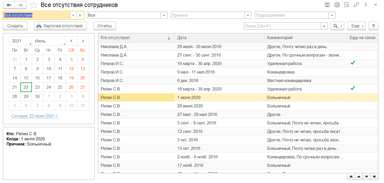Click the search field Поиск (Ctrl+F)
Image resolution: width=384 pixels, height=183 pixels.
[282, 26]
